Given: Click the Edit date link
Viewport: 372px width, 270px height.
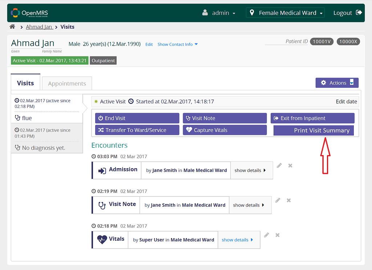Looking at the screenshot, I should click(346, 101).
